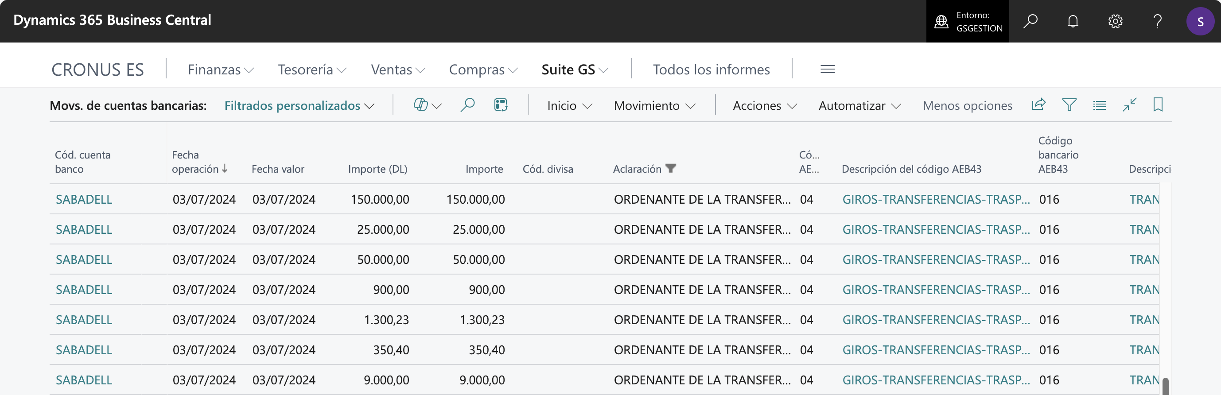Open GIROS-TRANSFERENCIAS link in 9.000,00 row
This screenshot has width=1221, height=395.
pyautogui.click(x=936, y=380)
